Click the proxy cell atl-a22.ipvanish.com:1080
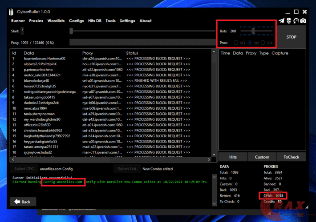 pos(102,70)
